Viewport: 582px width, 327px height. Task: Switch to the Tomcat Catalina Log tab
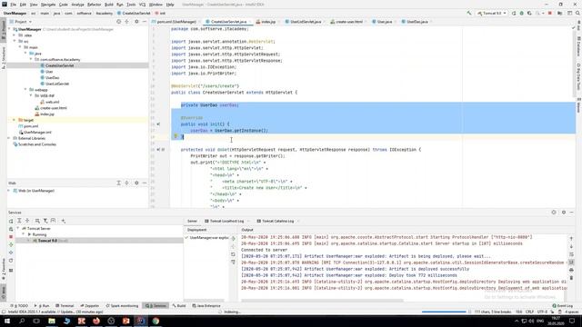(276, 221)
